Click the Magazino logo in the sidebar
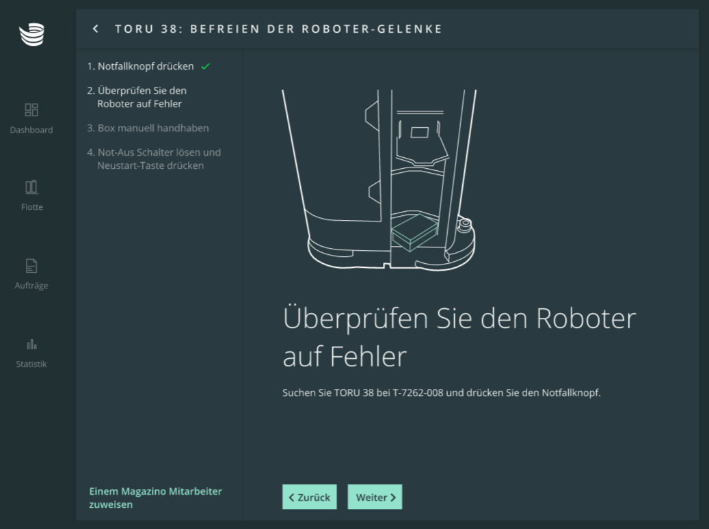The image size is (709, 529). [31, 34]
